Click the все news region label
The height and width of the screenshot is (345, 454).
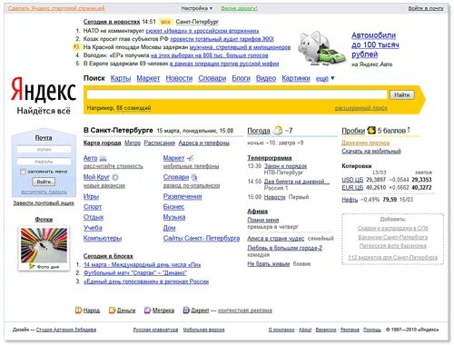pyautogui.click(x=165, y=22)
